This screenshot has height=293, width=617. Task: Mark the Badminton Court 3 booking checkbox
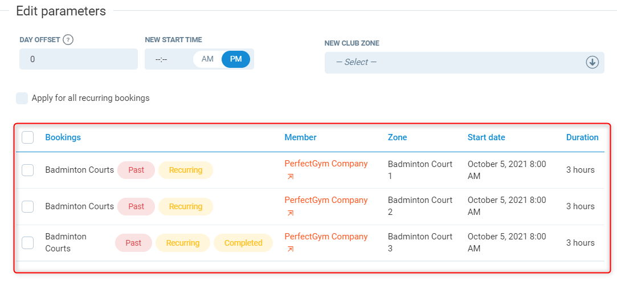pos(28,243)
